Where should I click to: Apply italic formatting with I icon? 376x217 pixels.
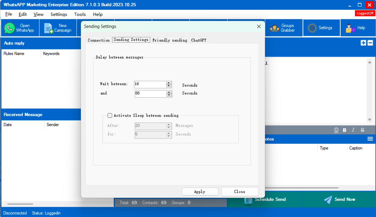353,130
